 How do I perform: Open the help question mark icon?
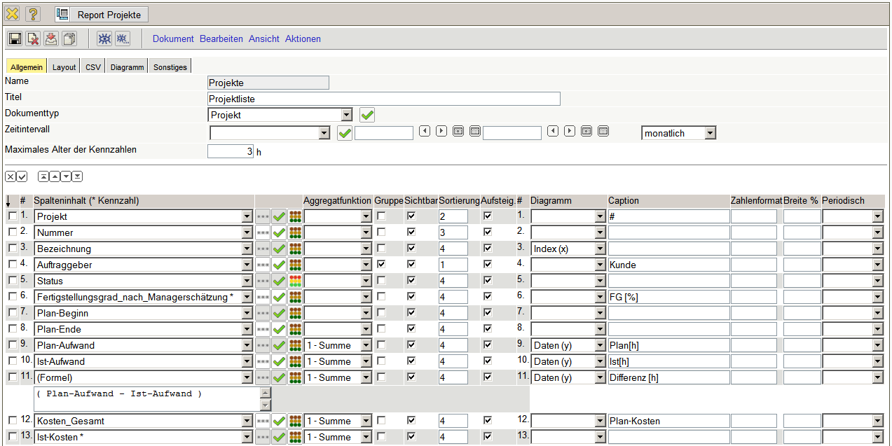click(x=33, y=14)
